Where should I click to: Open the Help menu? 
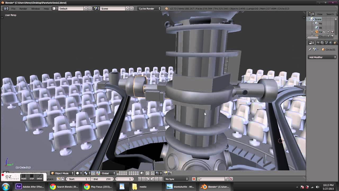tap(46, 9)
